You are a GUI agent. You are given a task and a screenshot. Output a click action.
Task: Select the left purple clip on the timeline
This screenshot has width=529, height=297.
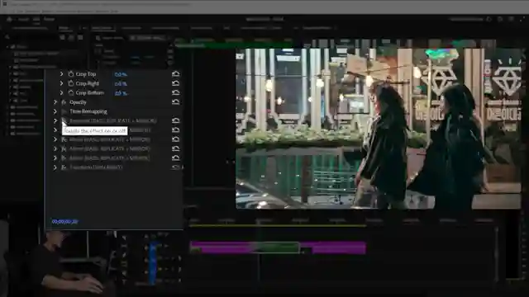coord(221,247)
